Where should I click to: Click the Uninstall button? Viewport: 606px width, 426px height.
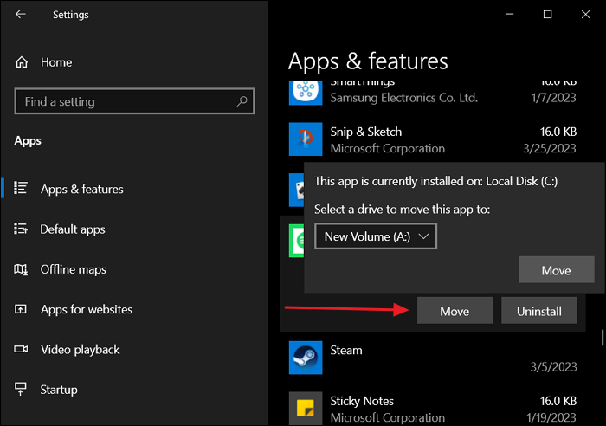coord(538,311)
